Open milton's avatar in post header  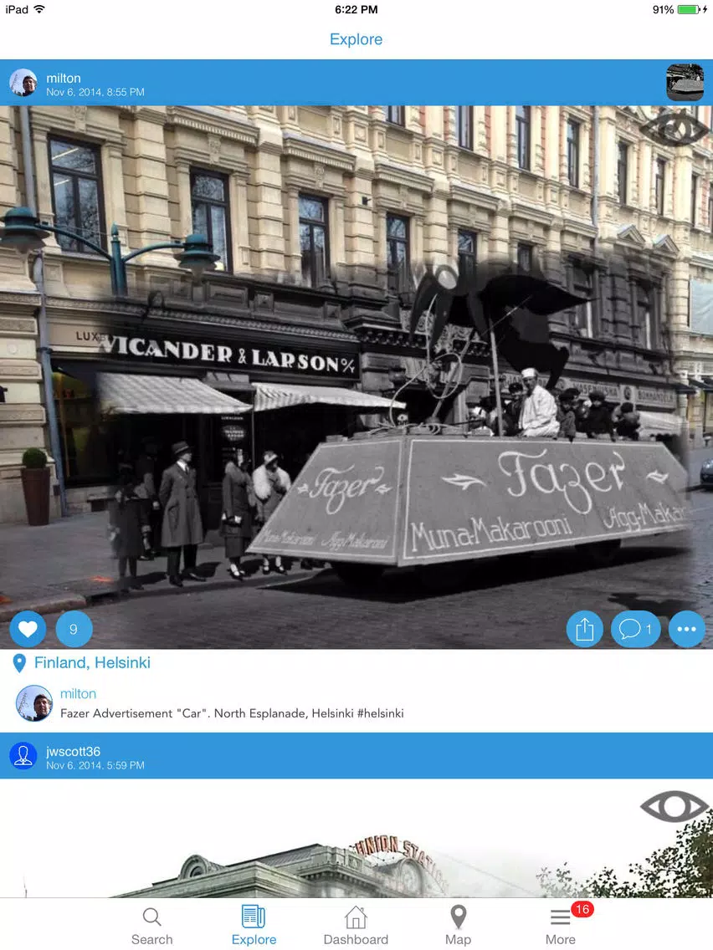click(x=23, y=83)
